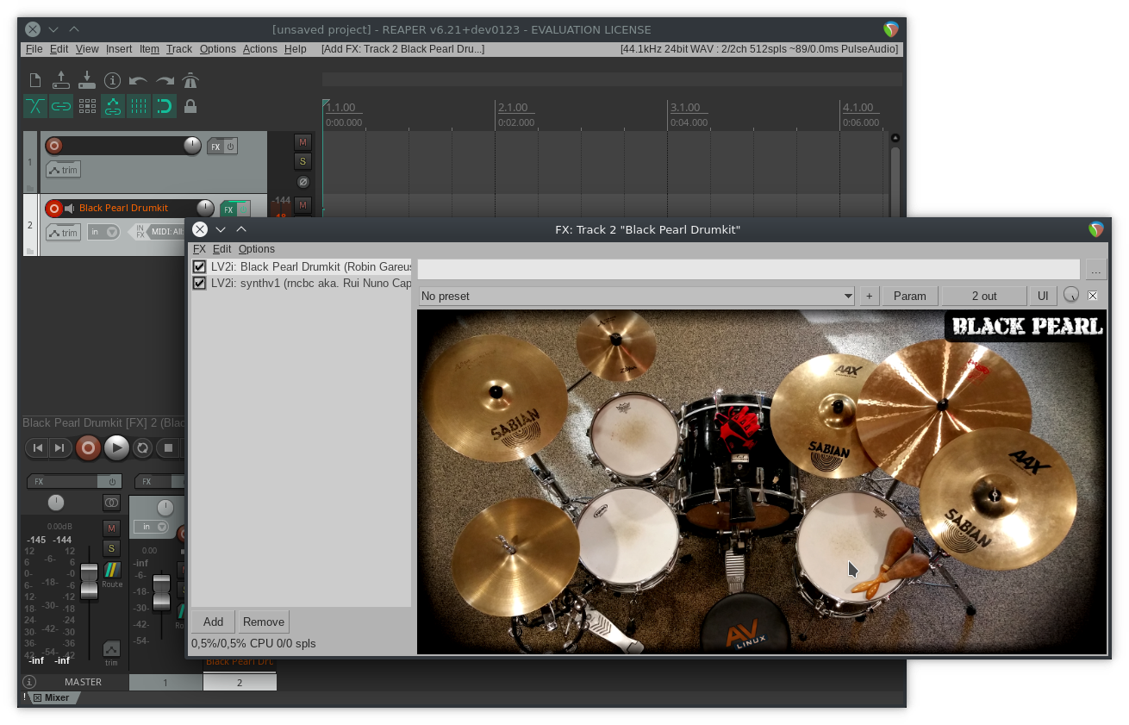Open the Track menu
Image resolution: width=1129 pixels, height=725 pixels.
[179, 49]
